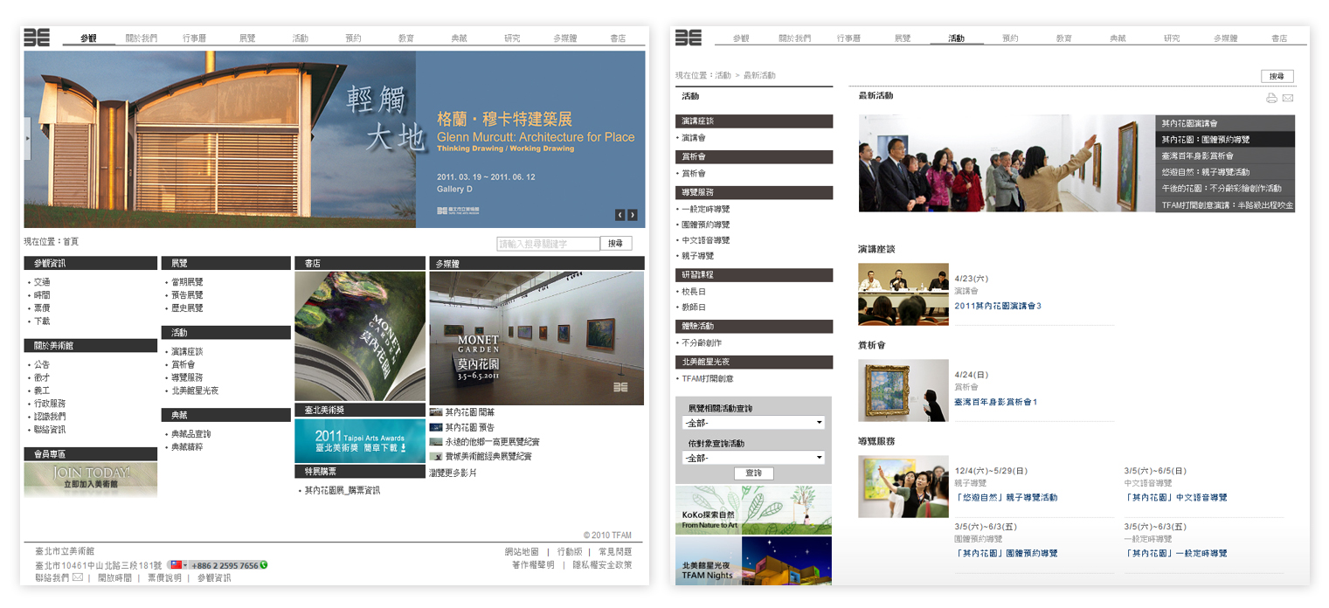The width and height of the screenshot is (1329, 608).
Task: Open TFAM打開創意 sidebar link
Action: pos(707,379)
